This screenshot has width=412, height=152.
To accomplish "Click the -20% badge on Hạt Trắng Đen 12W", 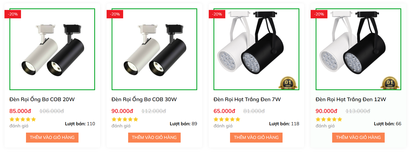I will pyautogui.click(x=319, y=14).
